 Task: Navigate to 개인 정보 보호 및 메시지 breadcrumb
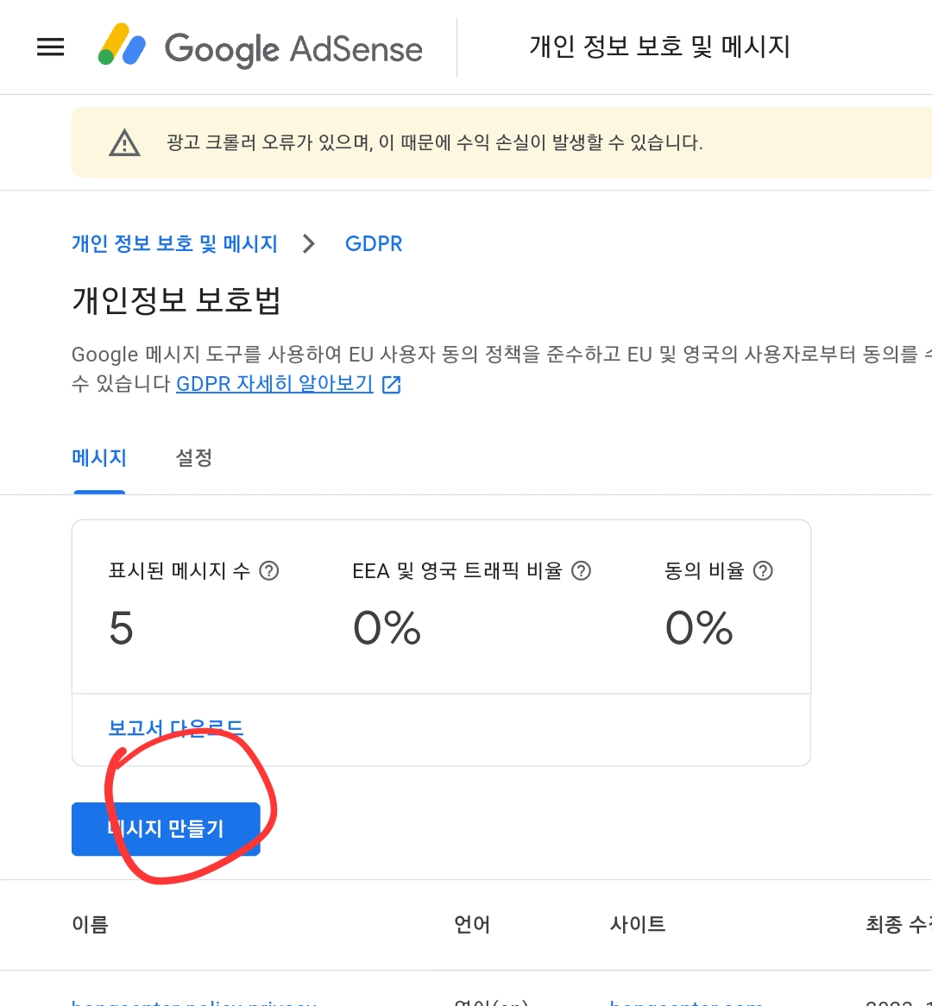point(173,244)
